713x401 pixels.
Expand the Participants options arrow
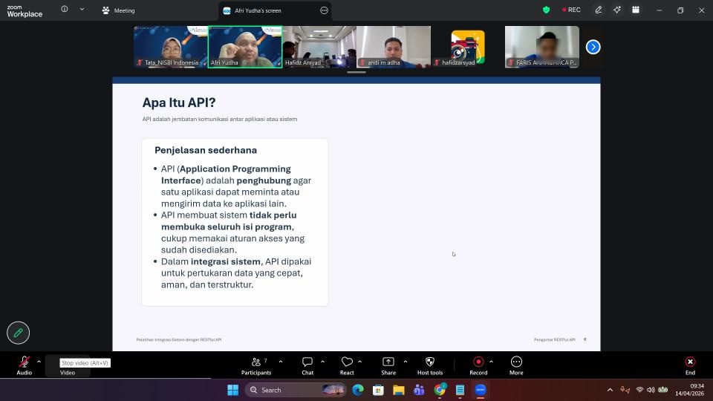(x=281, y=362)
